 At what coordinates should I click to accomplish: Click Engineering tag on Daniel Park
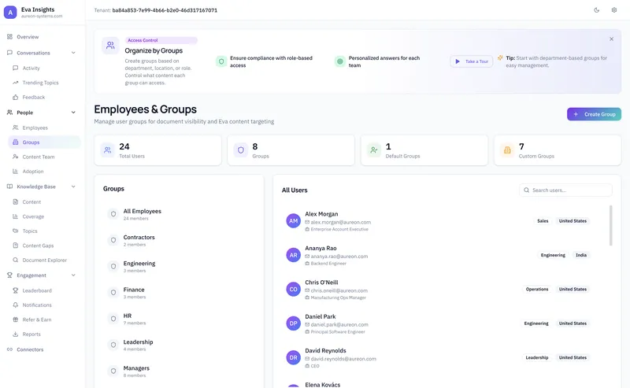point(536,323)
